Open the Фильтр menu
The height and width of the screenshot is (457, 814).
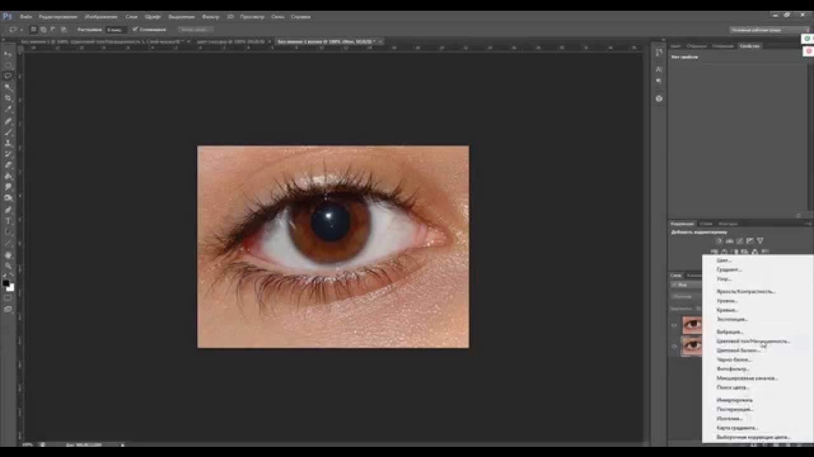coord(210,17)
